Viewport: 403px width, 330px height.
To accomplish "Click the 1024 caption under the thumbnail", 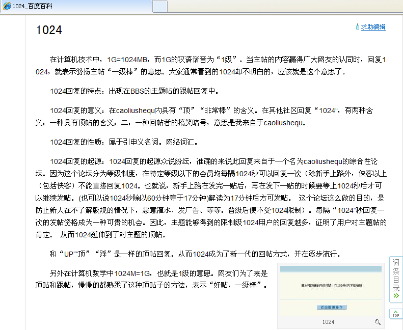I will [x=329, y=322].
